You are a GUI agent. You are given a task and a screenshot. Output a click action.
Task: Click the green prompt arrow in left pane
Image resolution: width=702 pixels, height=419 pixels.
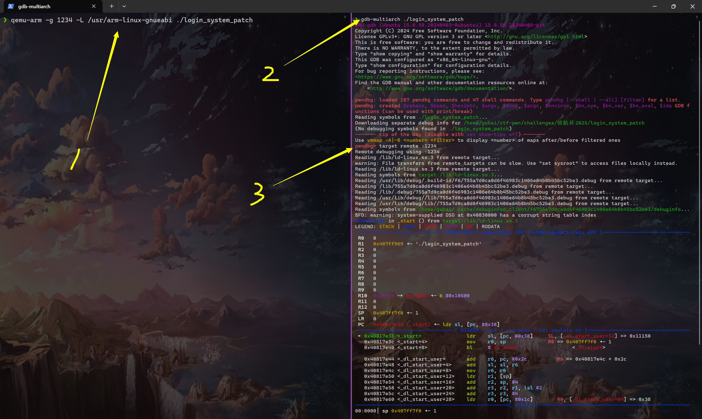[x=5, y=20]
